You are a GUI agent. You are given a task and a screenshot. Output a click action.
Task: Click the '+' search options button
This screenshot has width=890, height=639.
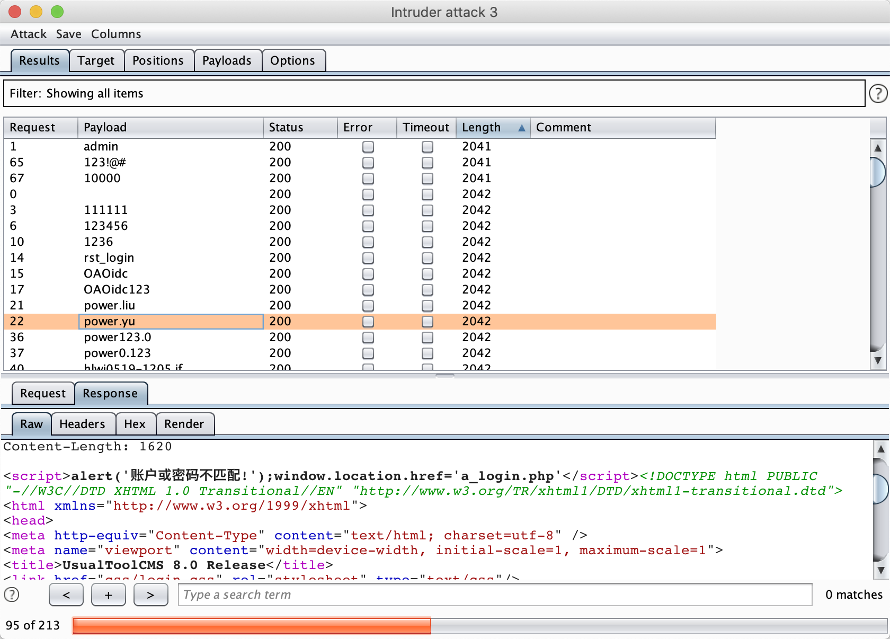point(109,594)
